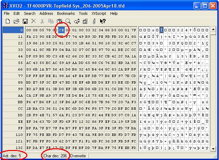
Task: Click the information 'i' toolbar icon
Action: pyautogui.click(x=94, y=21)
